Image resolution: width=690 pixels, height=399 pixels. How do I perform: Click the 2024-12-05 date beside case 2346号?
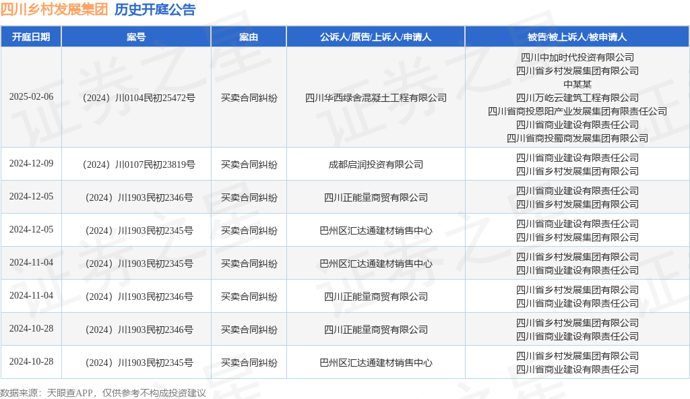click(31, 196)
